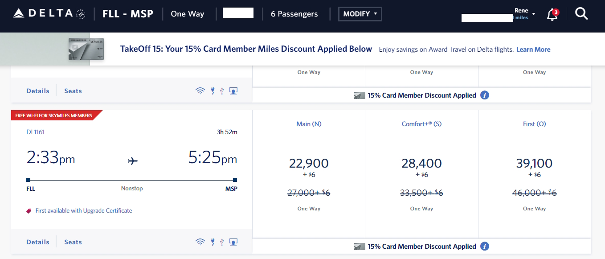Viewport: 605px width, 259px height.
Task: Click USB power icon in upper flight row
Action: (221, 91)
